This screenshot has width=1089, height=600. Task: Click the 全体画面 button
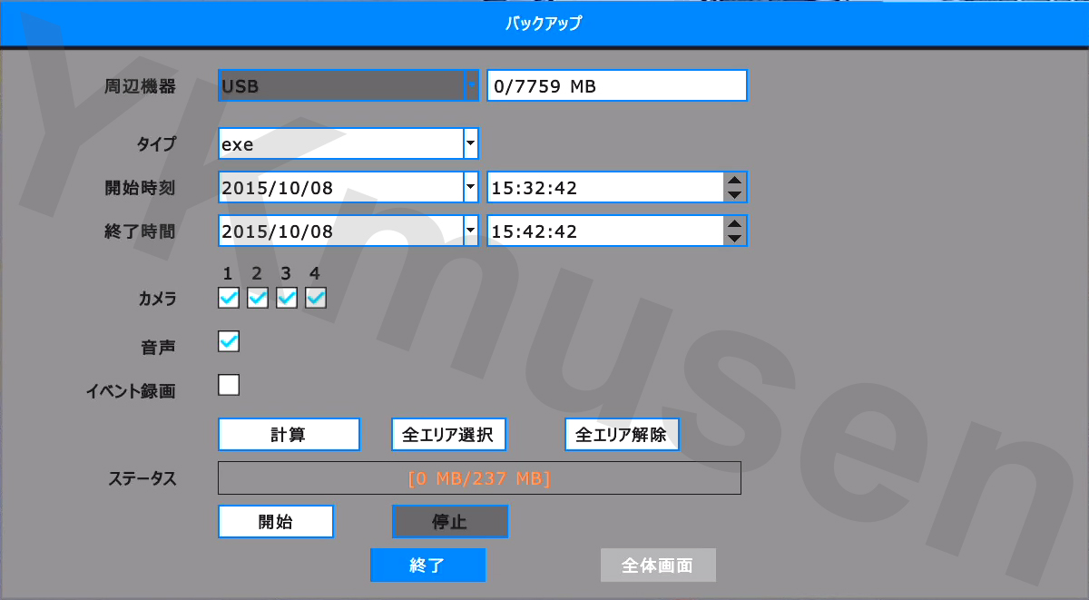(x=658, y=565)
